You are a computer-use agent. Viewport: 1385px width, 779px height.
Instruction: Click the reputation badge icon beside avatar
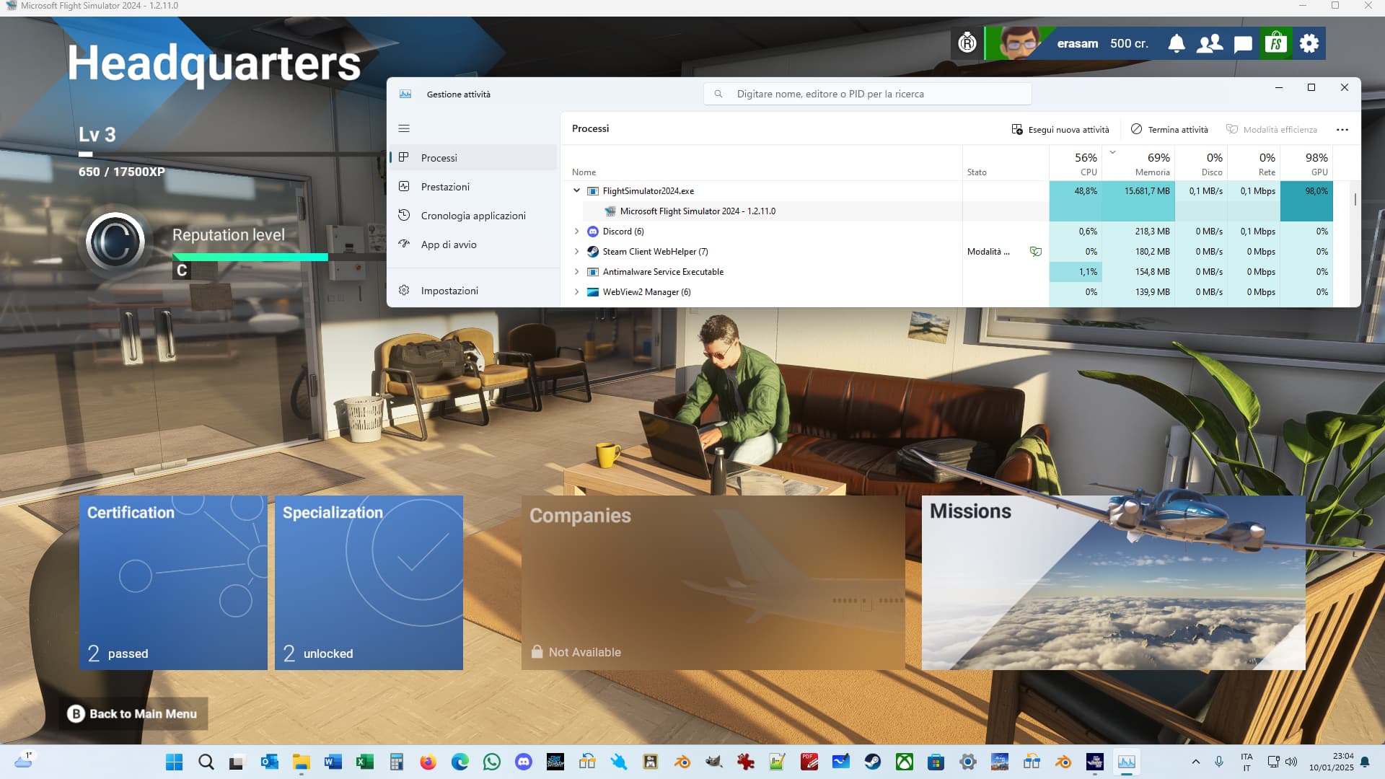967,43
